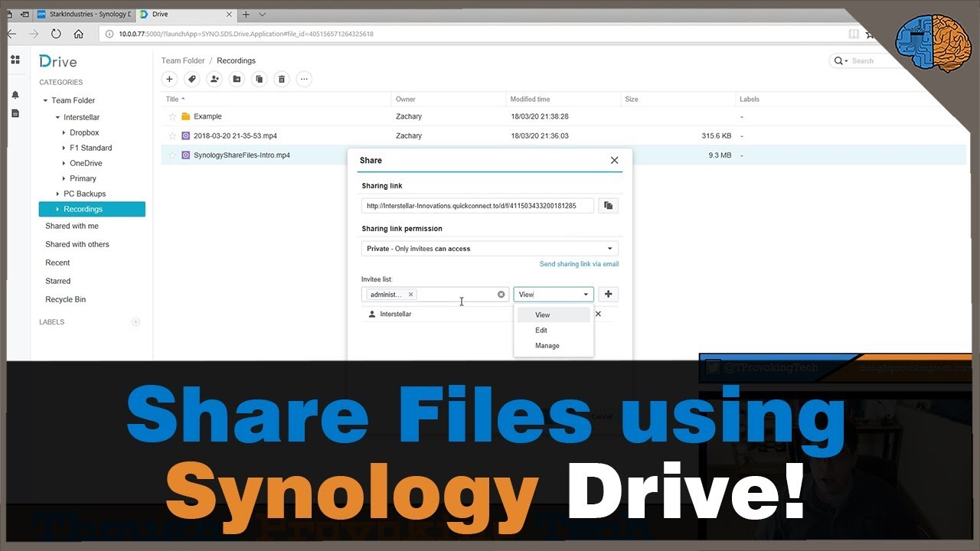
Task: Sort by the Title column header
Action: pyautogui.click(x=277, y=99)
